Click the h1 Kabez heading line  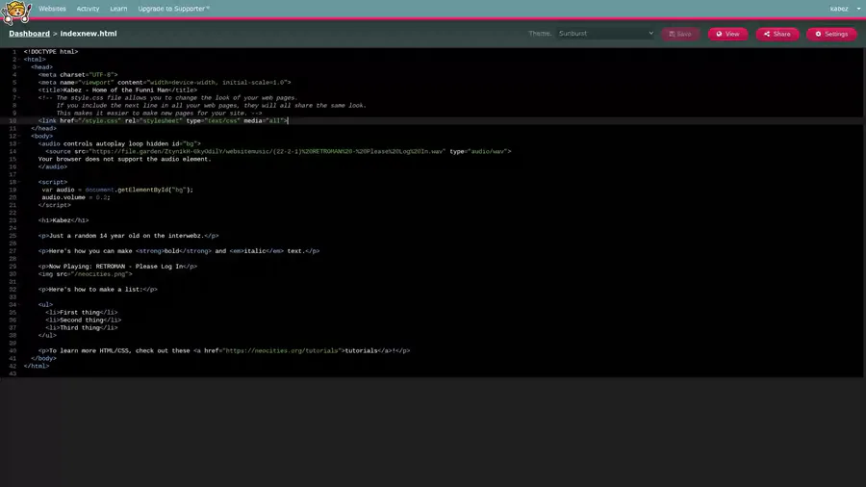click(x=64, y=220)
